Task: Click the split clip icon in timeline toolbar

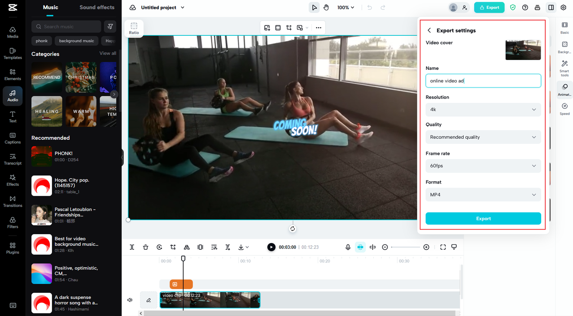Action: coord(132,247)
